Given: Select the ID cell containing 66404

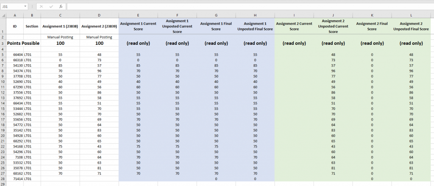Looking at the screenshot, I should pos(18,55).
